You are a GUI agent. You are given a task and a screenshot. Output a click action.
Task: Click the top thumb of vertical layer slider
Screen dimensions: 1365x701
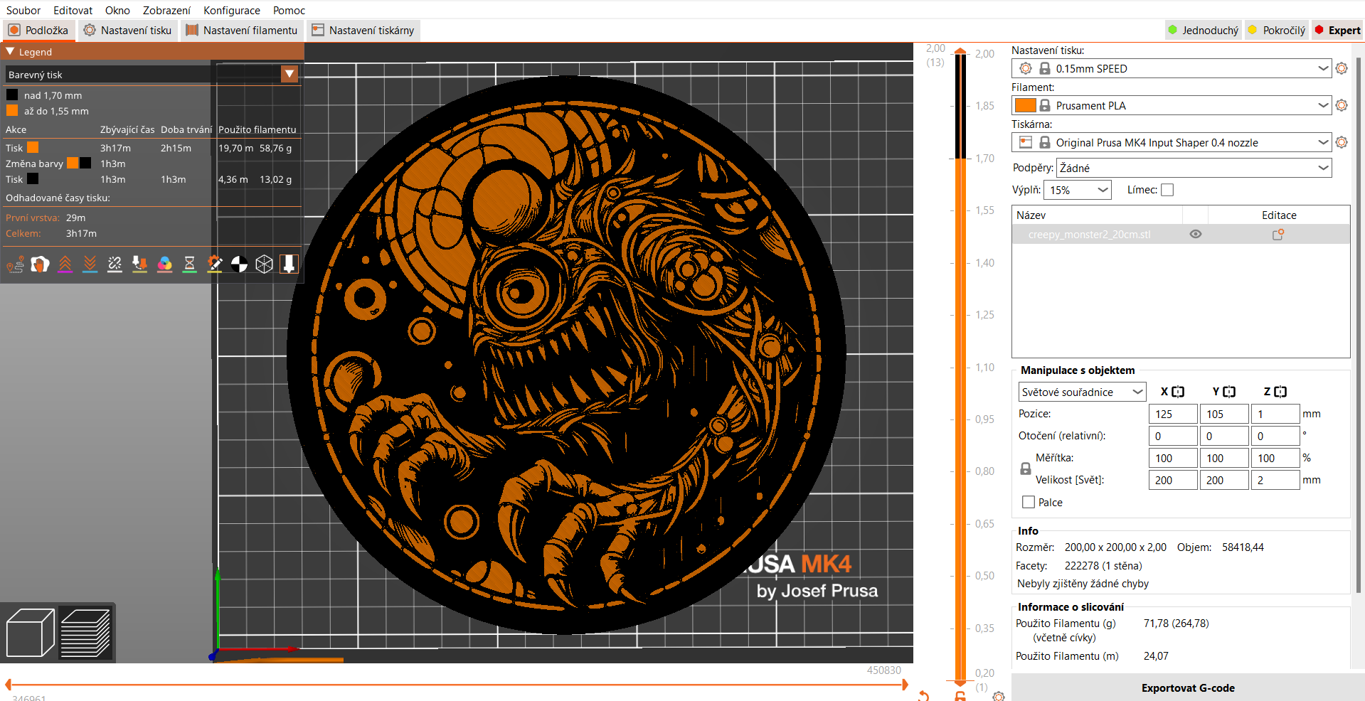960,51
